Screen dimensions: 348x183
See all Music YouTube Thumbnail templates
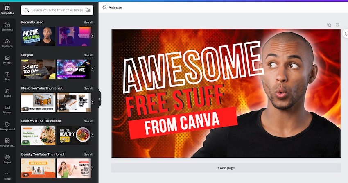88,88
